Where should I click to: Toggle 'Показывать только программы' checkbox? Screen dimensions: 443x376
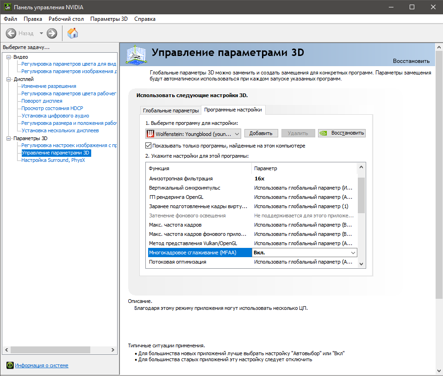click(148, 146)
